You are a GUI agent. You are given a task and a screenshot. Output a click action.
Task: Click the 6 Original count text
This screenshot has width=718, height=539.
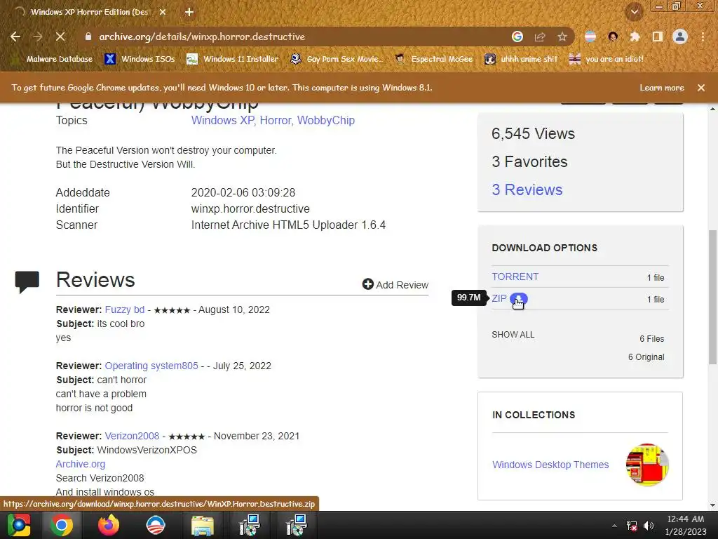click(x=646, y=357)
